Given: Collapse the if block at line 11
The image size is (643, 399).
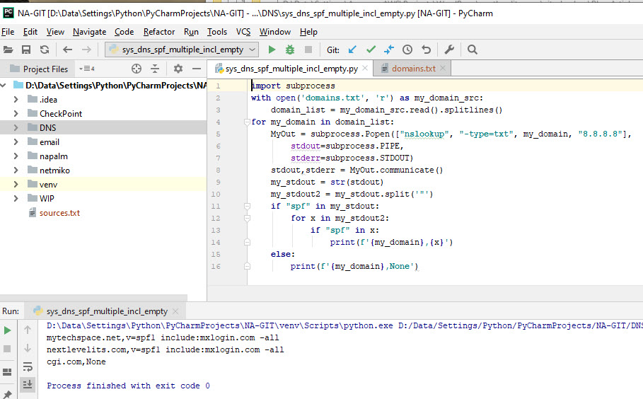Looking at the screenshot, I should point(247,206).
